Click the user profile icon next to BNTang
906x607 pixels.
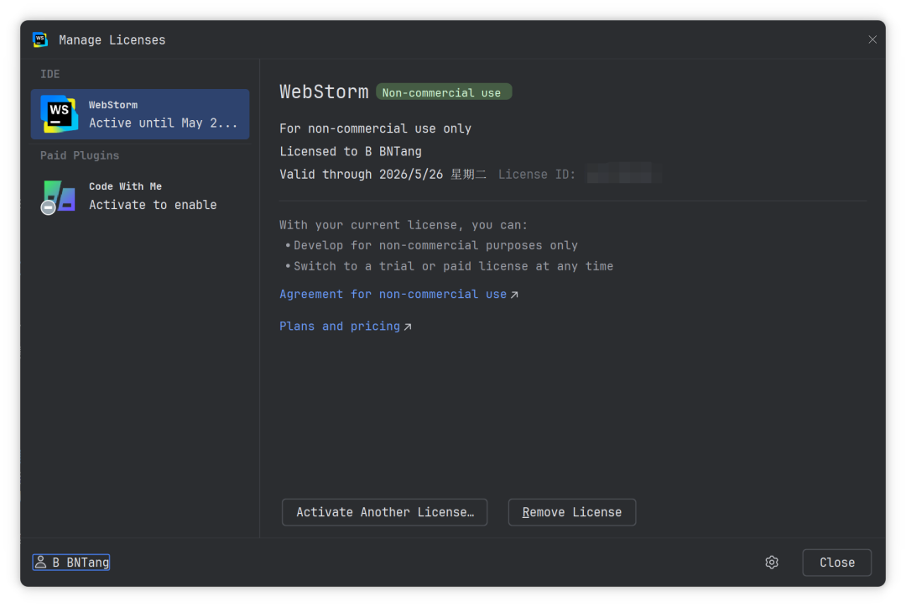[40, 563]
